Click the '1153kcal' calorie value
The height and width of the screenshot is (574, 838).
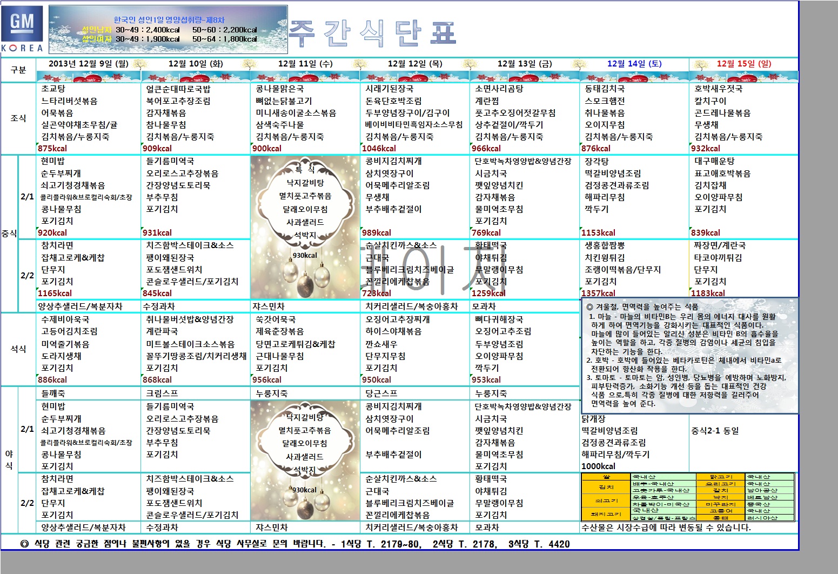[599, 233]
